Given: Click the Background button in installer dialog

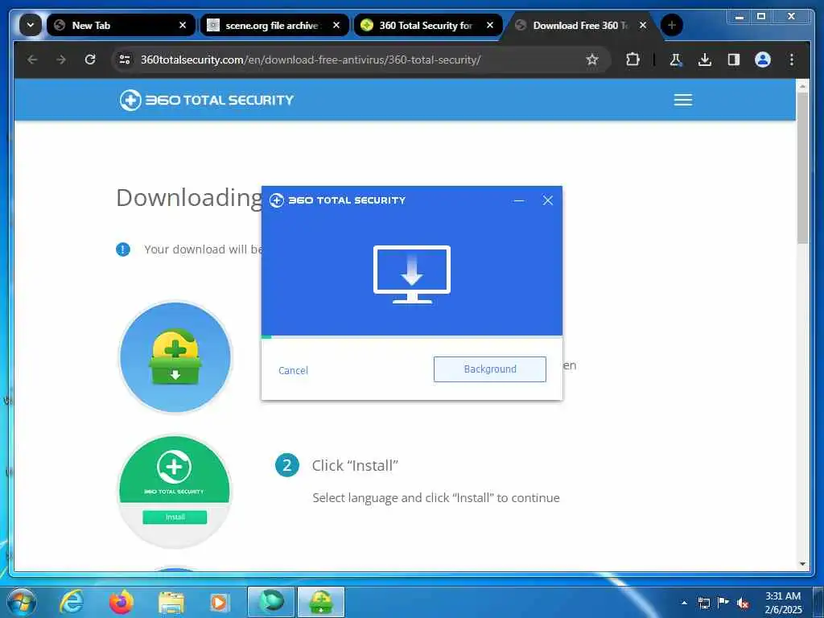Looking at the screenshot, I should click(x=490, y=369).
